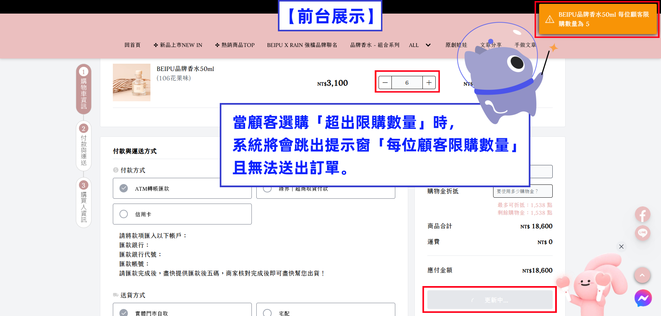Jump to step 2 付款與運送
The image size is (661, 316).
click(84, 145)
